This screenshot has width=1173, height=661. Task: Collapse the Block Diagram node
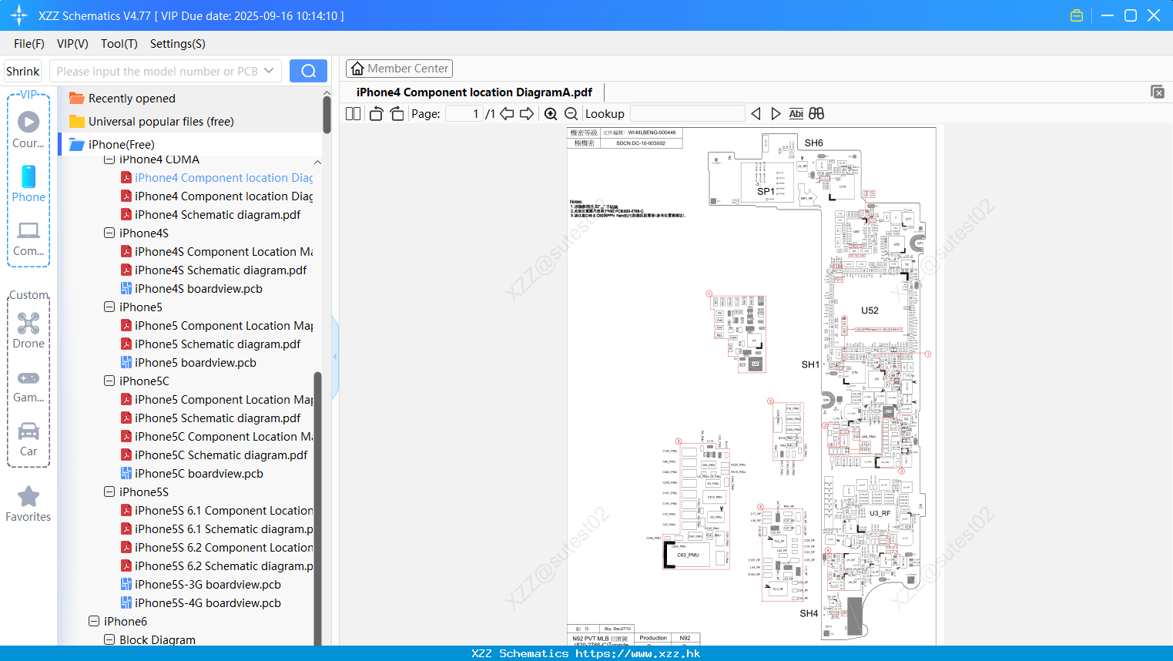[x=109, y=639]
